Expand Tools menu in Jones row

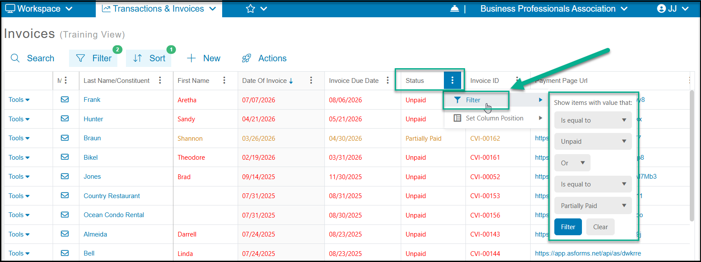pos(19,177)
